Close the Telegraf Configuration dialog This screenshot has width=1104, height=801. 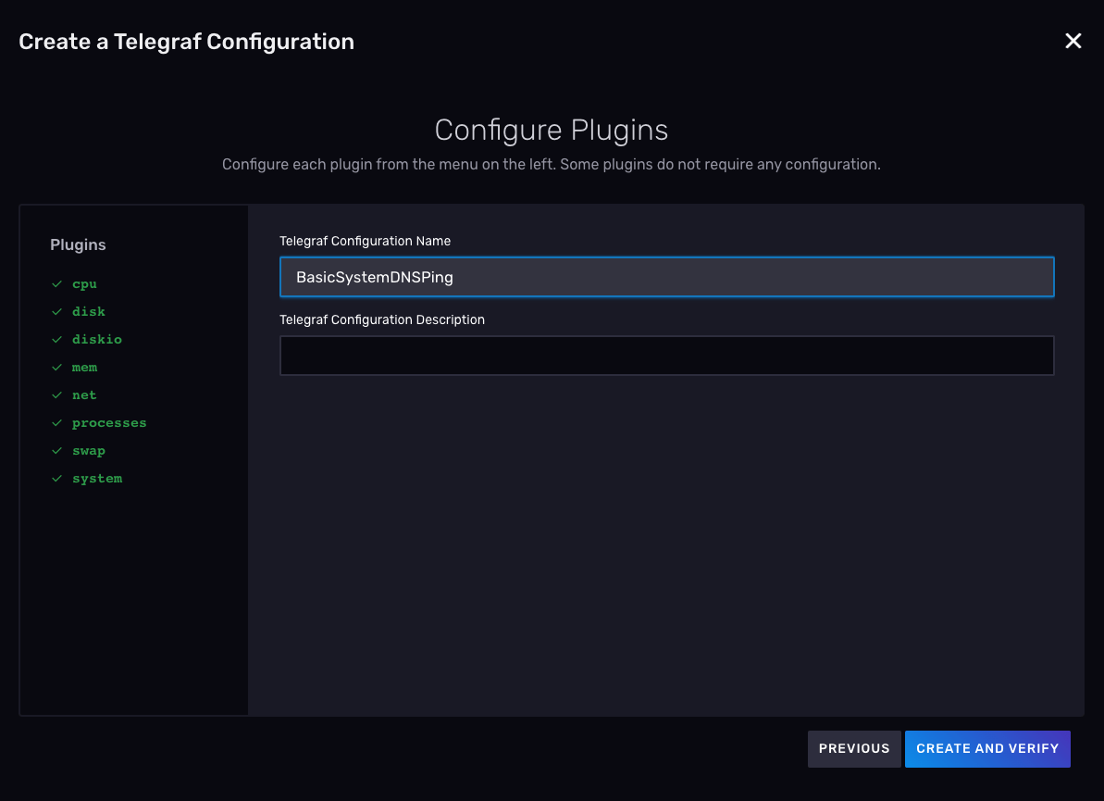(x=1073, y=41)
